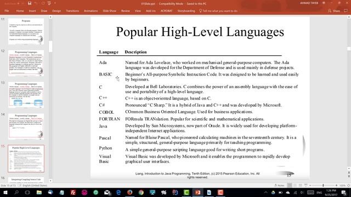The image size is (351, 197).
Task: Click Tell me what you want to do
Action: click(x=218, y=11)
